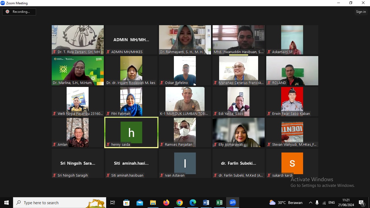370x208 pixels.
Task: Open Microsoft Store from the taskbar
Action: click(126, 203)
